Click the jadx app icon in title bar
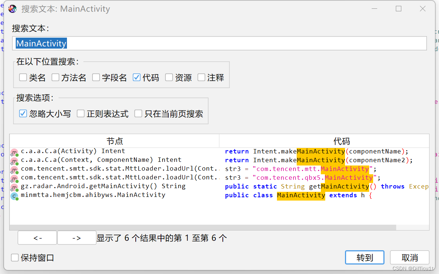 coord(12,9)
